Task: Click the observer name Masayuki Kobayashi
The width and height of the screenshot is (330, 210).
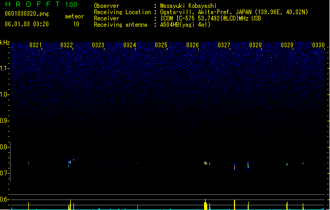Action: click(x=188, y=6)
